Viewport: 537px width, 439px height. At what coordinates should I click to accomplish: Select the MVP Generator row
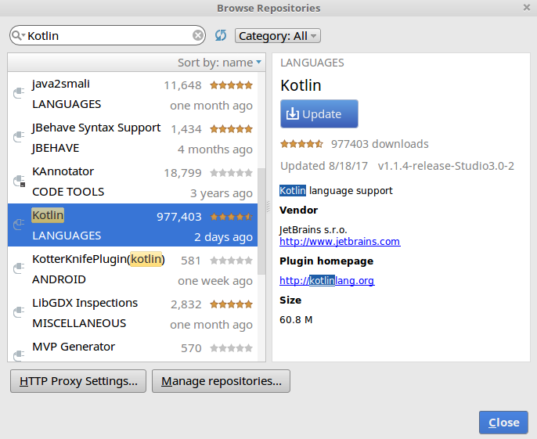(x=132, y=348)
